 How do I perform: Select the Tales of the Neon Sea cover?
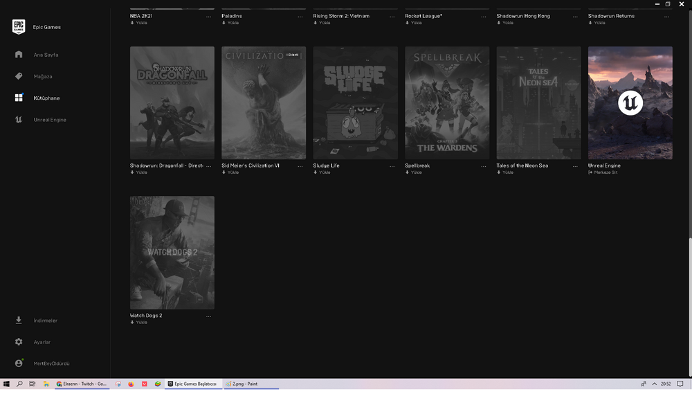[x=538, y=103]
